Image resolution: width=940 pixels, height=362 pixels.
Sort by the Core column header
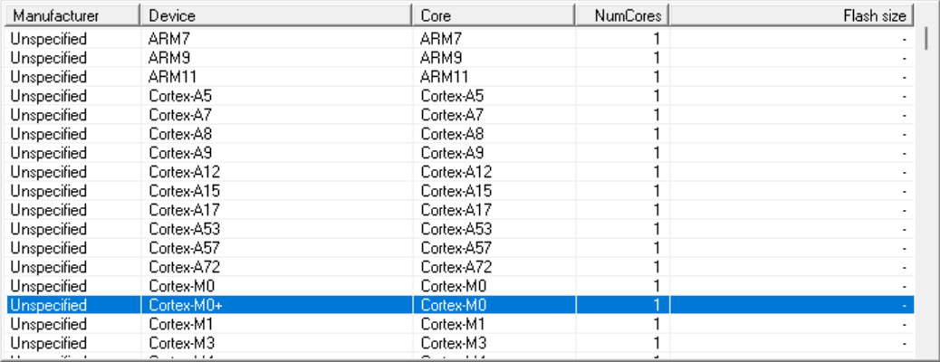pos(494,15)
